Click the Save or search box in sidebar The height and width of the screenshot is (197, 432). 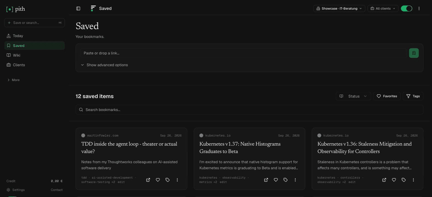[34, 23]
